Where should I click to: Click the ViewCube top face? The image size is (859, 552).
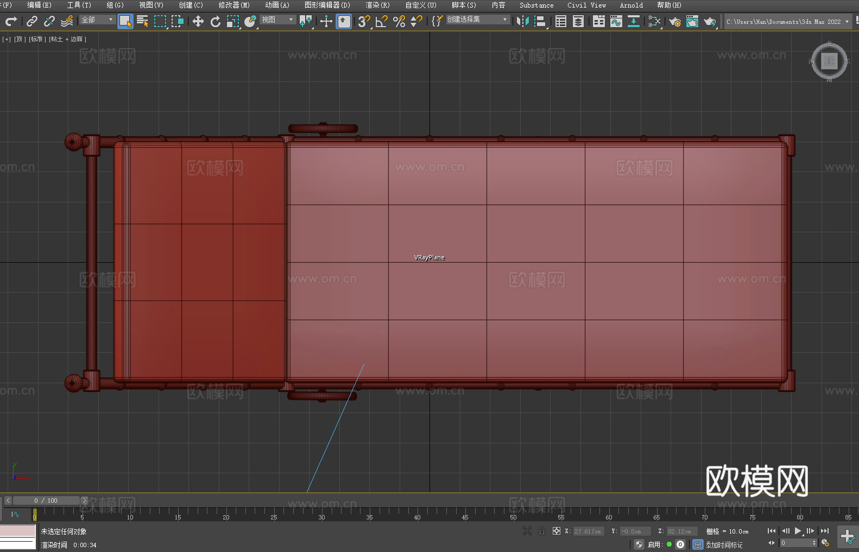point(829,61)
